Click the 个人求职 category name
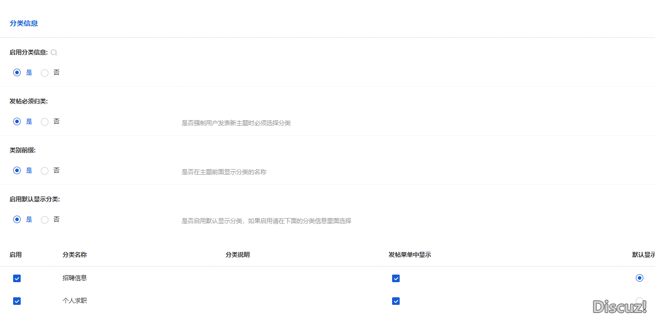Screen dimensions: 655x319 tap(74, 300)
